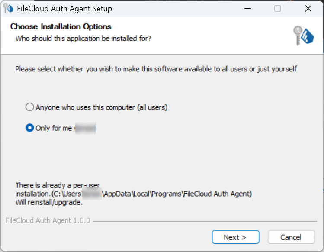Click the FileCloud key logo in header
This screenshot has height=252, width=324.
pyautogui.click(x=303, y=36)
